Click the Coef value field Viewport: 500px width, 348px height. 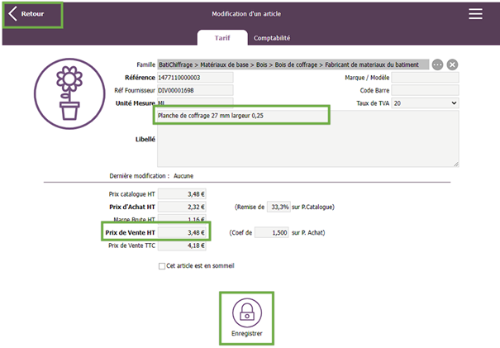[x=272, y=233]
